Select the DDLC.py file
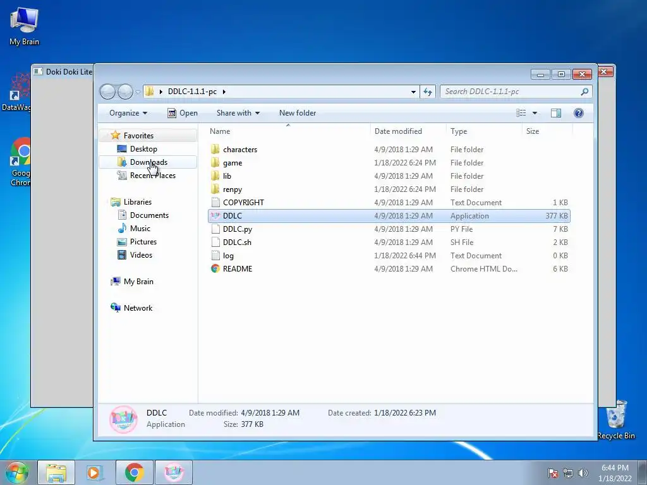Screen dimensions: 647x485 238,229
